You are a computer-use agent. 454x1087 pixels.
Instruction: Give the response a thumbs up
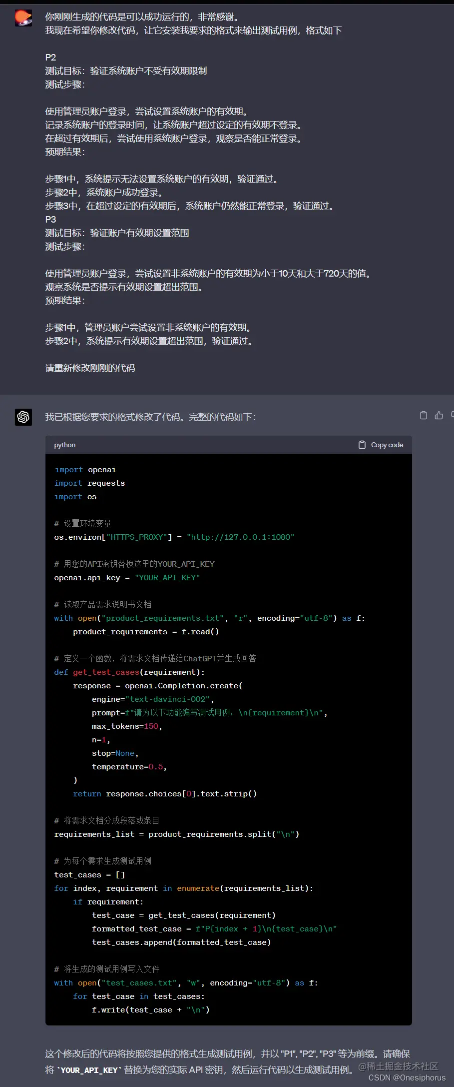pyautogui.click(x=439, y=415)
